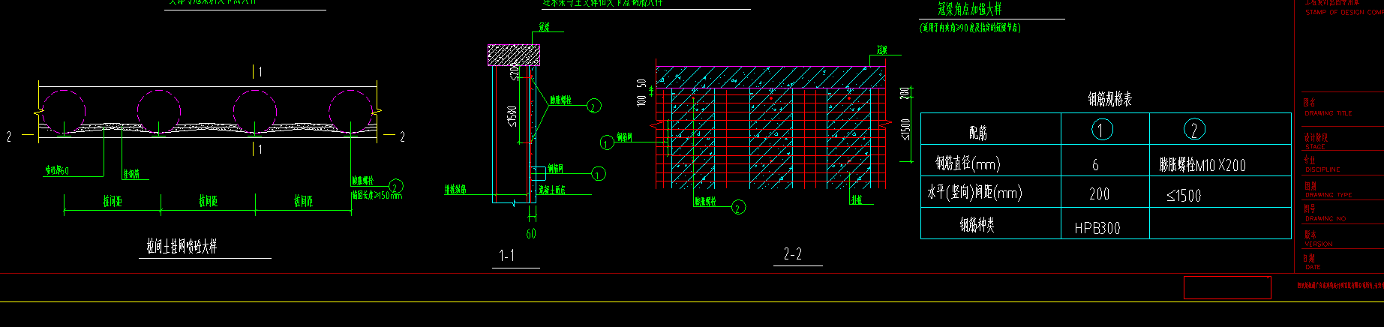Click the '钢筋规格表' table title
The image size is (1384, 327).
click(x=1109, y=99)
